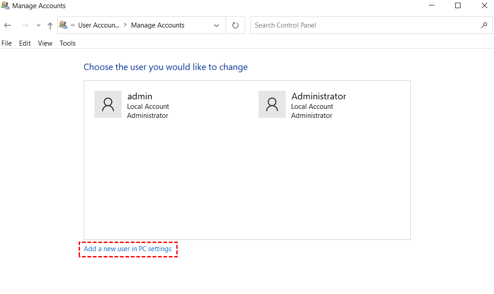Screen dimensions: 494x294
Task: Open the Tools menu
Action: coord(67,43)
